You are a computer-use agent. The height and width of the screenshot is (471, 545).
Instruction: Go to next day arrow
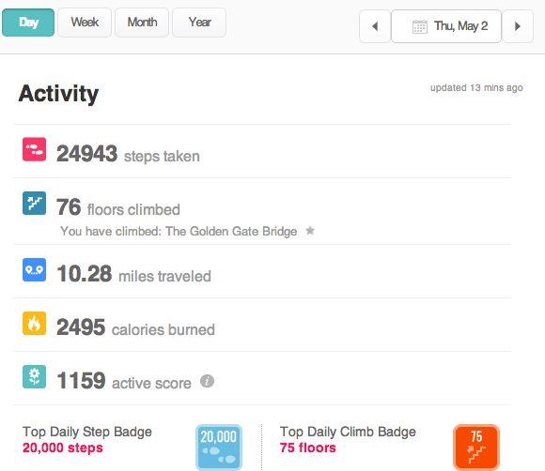click(518, 26)
